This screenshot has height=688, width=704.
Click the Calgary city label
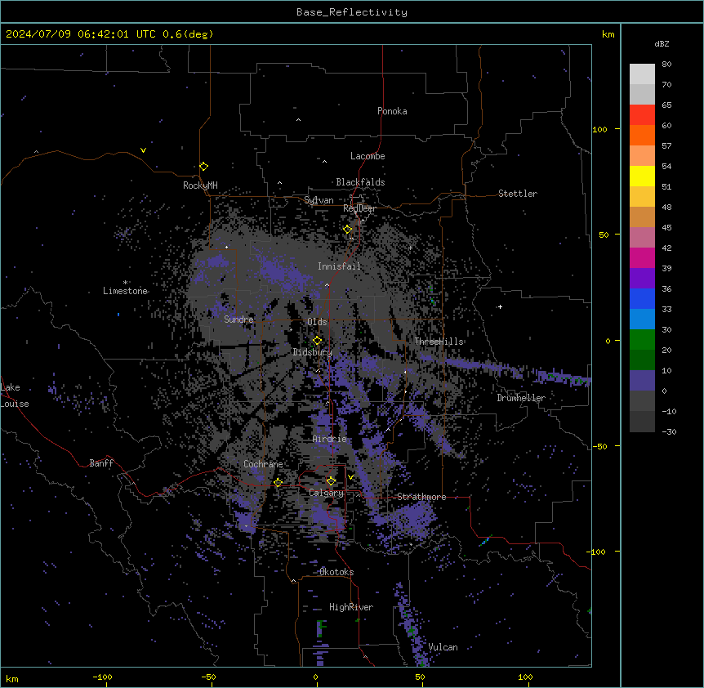pos(327,493)
